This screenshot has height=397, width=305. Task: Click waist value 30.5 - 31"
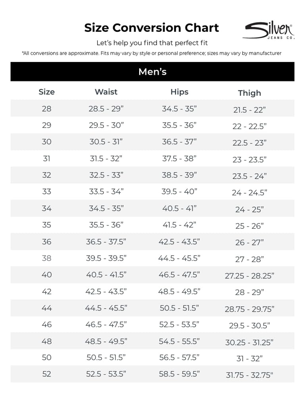click(106, 142)
